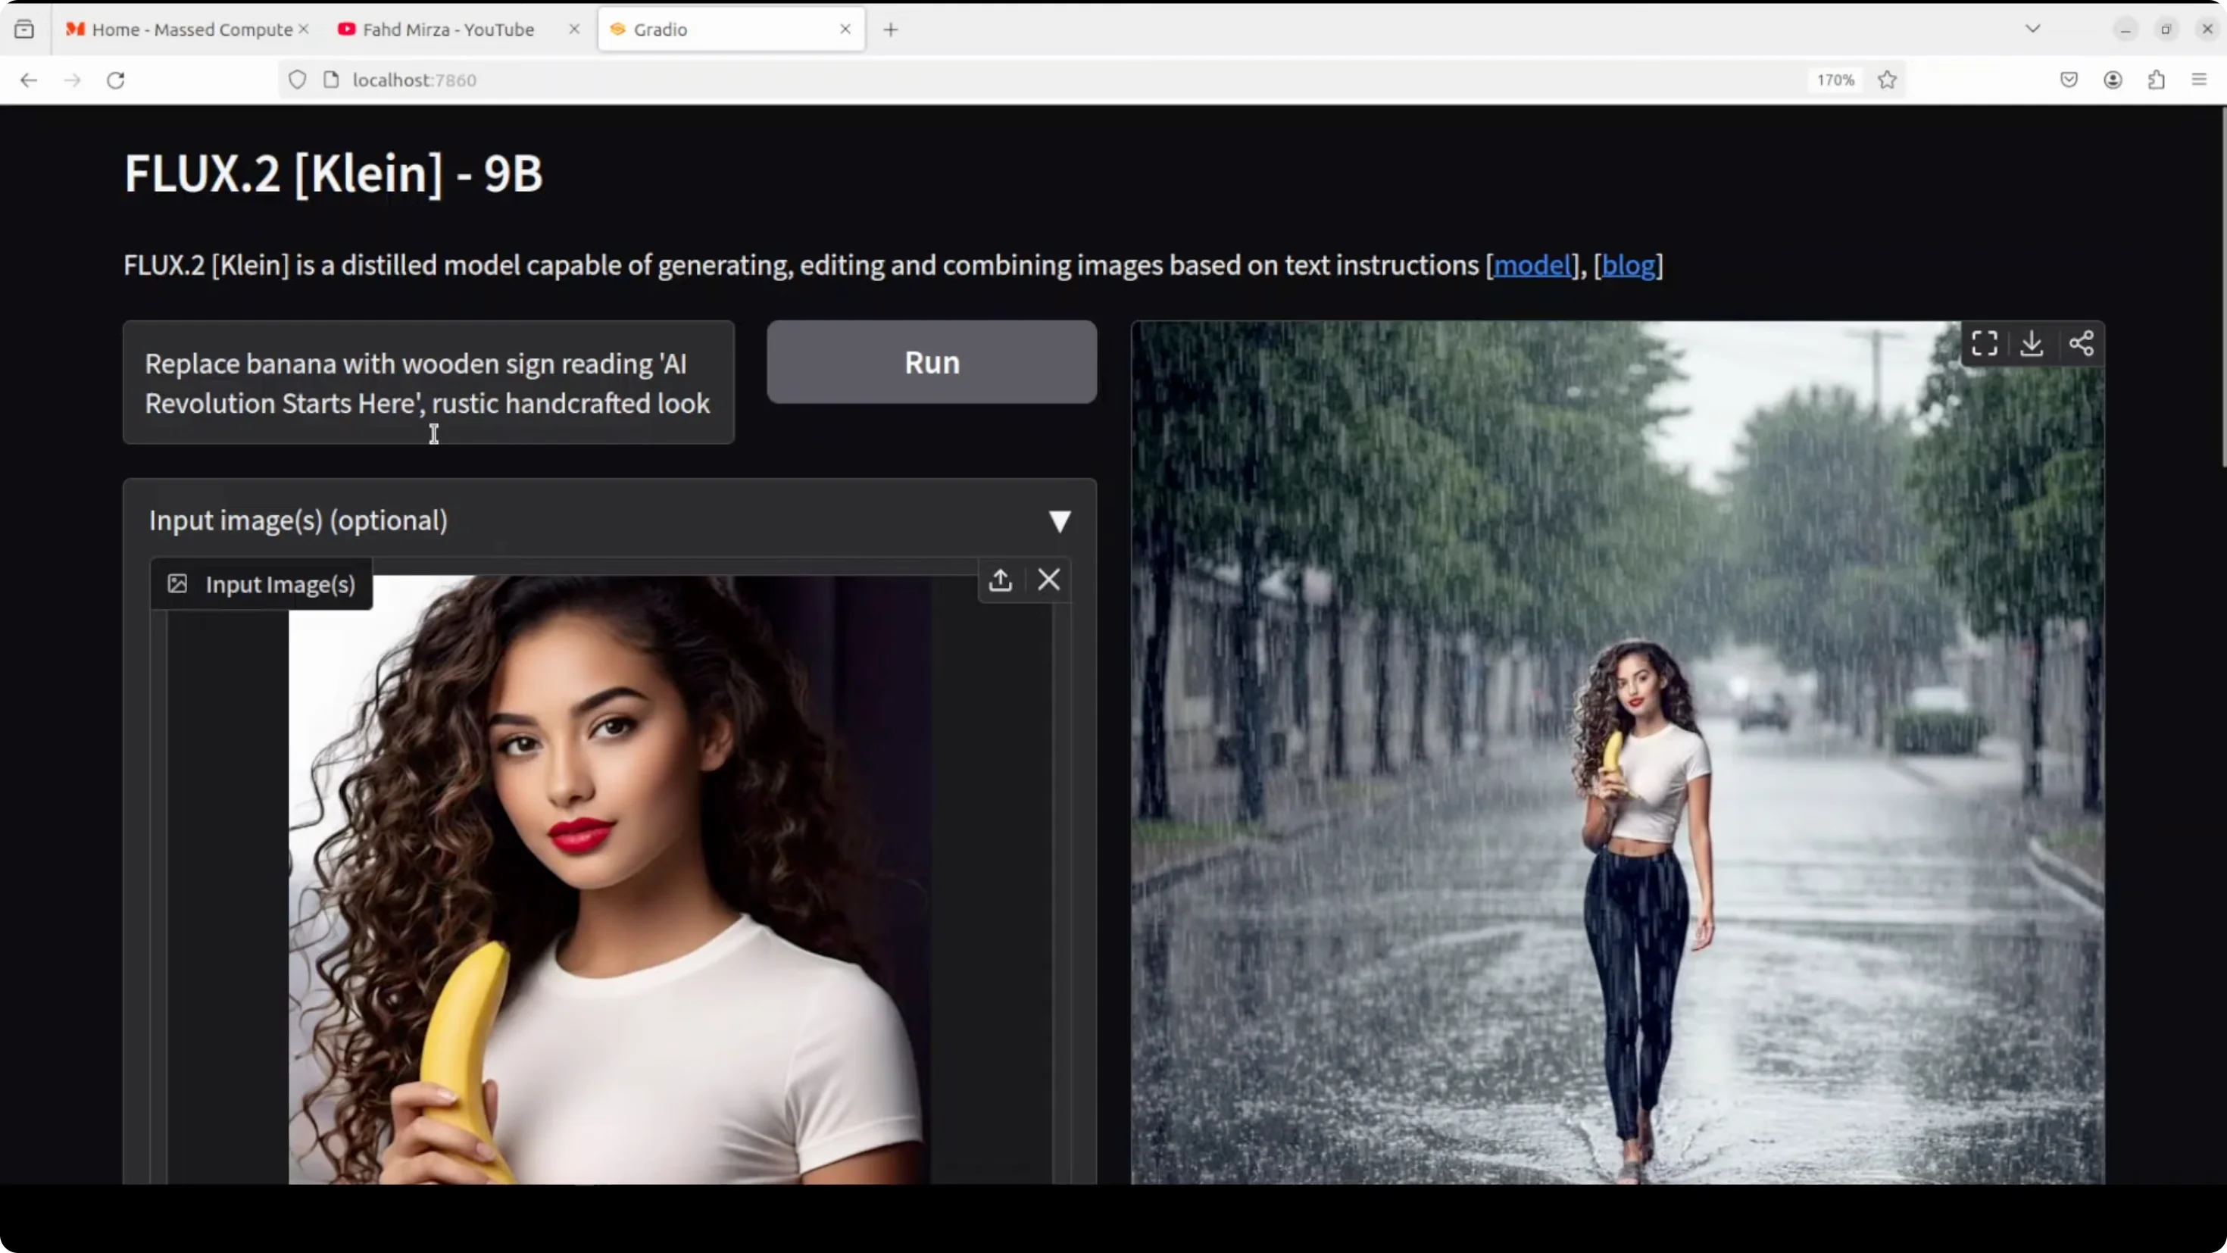Open the model link
Viewport: 2227px width, 1253px height.
tap(1532, 264)
